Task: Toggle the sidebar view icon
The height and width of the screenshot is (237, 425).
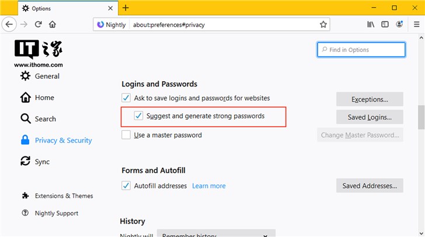Action: click(x=385, y=25)
